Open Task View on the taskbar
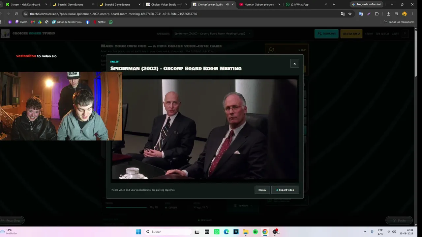This screenshot has height=237, width=422. click(x=197, y=232)
